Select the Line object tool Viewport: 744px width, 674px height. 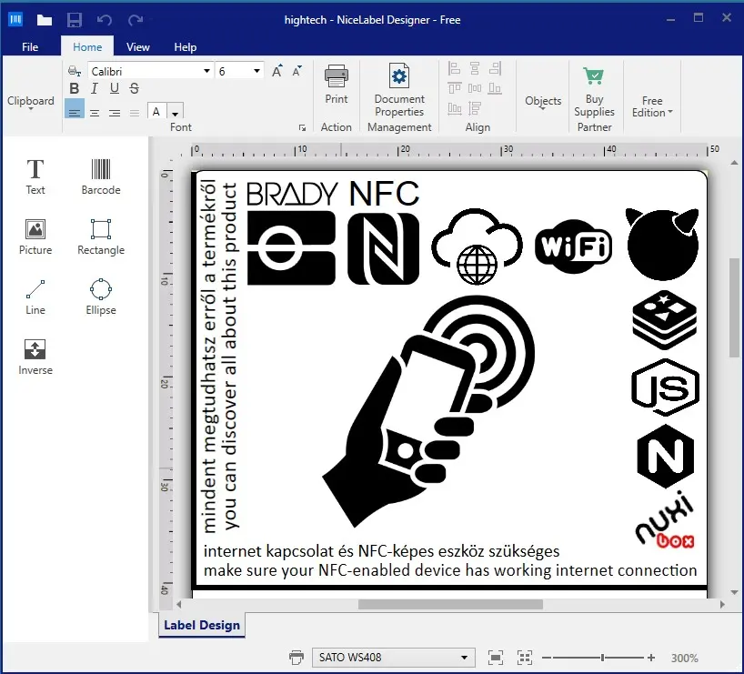tap(35, 297)
